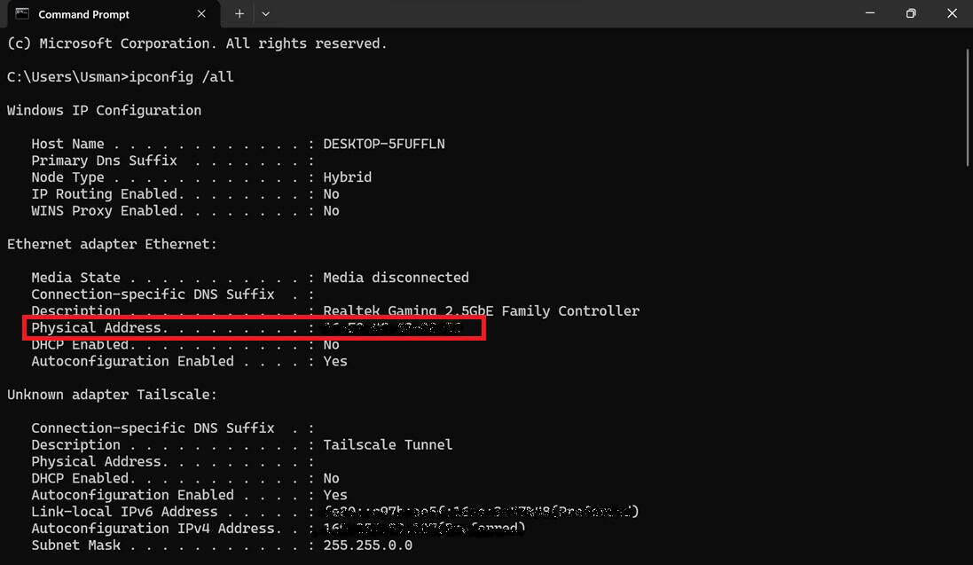The height and width of the screenshot is (565, 973).
Task: Open the terminal profile dropdown chevron
Action: pos(264,14)
